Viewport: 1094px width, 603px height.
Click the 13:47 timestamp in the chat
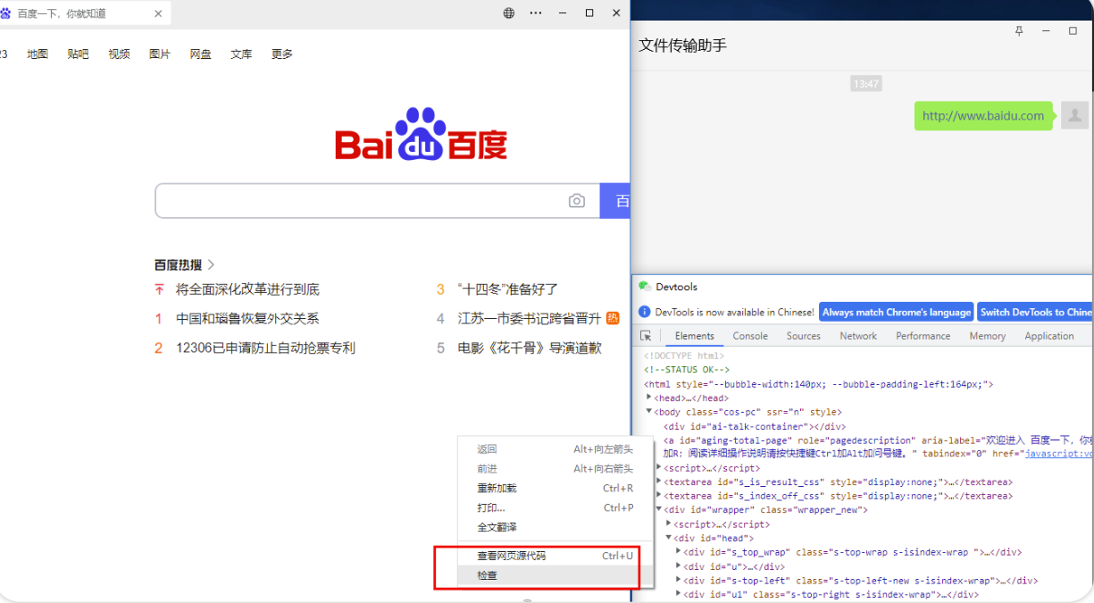(x=866, y=84)
